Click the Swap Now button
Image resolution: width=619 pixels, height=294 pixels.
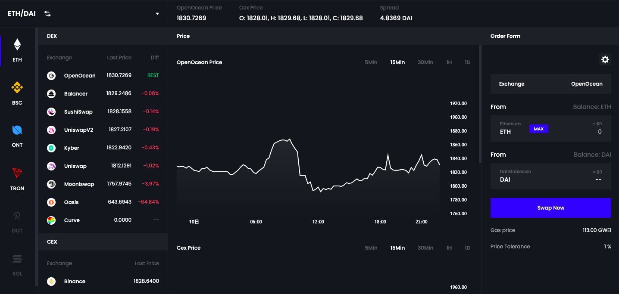coord(550,208)
